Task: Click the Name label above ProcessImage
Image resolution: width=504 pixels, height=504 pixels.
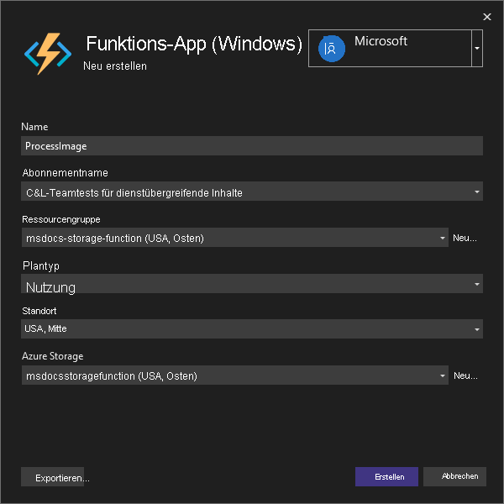Action: [34, 127]
